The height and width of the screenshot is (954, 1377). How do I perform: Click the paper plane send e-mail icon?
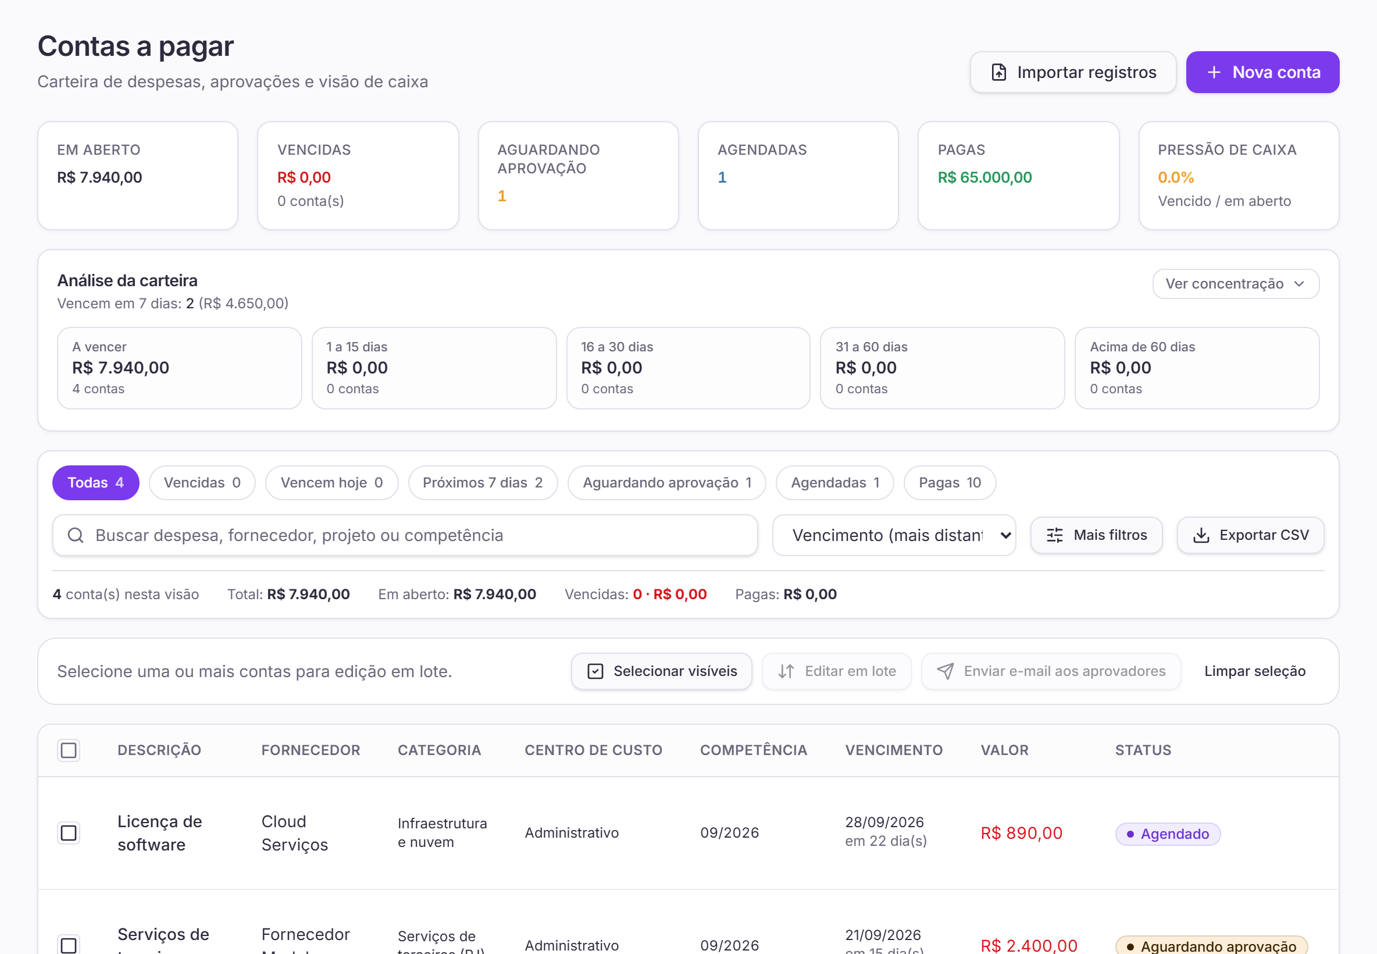coord(945,671)
